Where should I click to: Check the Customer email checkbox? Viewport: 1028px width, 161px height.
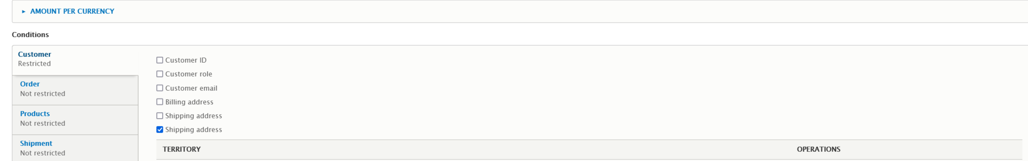pos(160,88)
